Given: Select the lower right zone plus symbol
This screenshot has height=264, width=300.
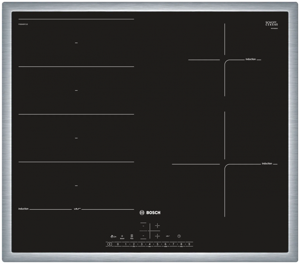Looking at the screenshot, I should click(157, 236).
